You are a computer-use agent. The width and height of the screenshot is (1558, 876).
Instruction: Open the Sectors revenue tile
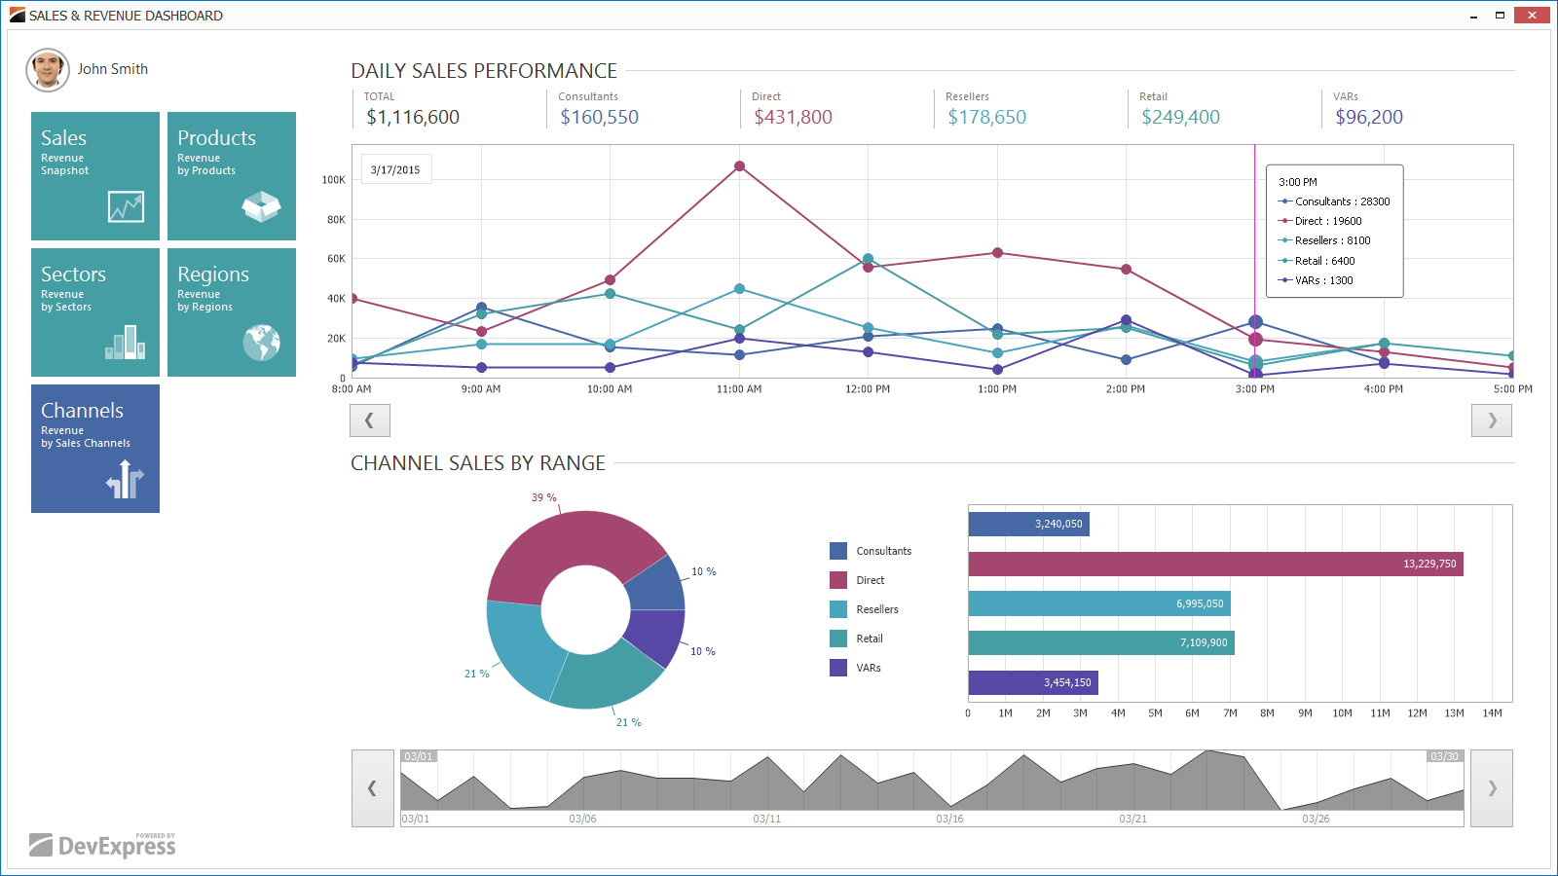pyautogui.click(x=95, y=312)
